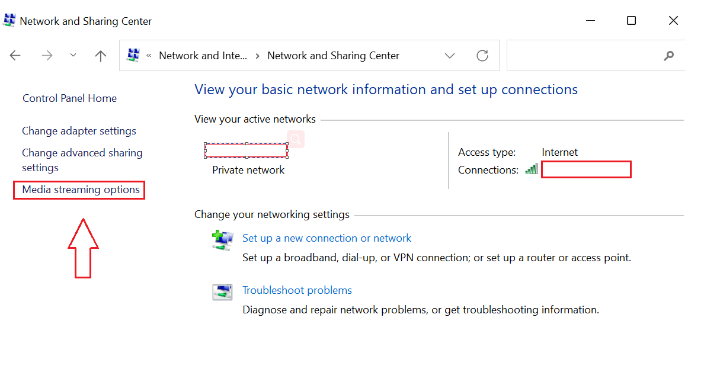The height and width of the screenshot is (372, 704).
Task: Click the up one level arrow
Action: tap(100, 55)
